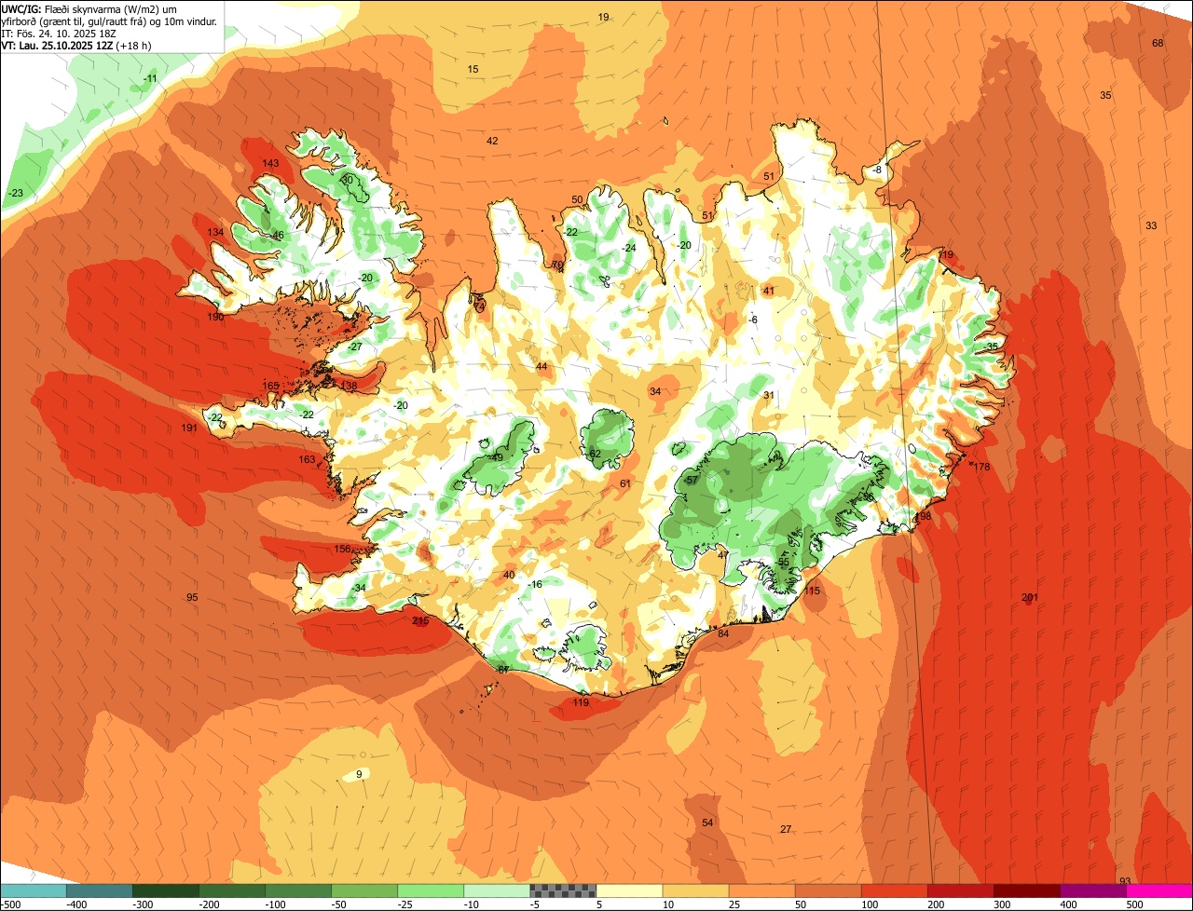Click the 'VT: Lau. 25.10.2025 12Z (+18 h)' line
Screen dimensions: 1193x911
pyautogui.click(x=76, y=45)
